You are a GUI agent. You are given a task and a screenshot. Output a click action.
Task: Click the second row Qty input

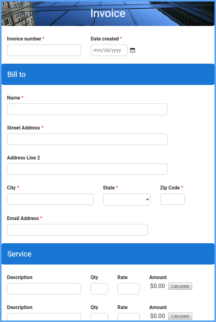click(x=99, y=317)
